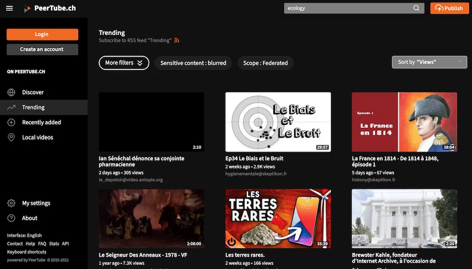The width and height of the screenshot is (472, 269).
Task: Click the Local videos pin icon
Action: pyautogui.click(x=11, y=138)
